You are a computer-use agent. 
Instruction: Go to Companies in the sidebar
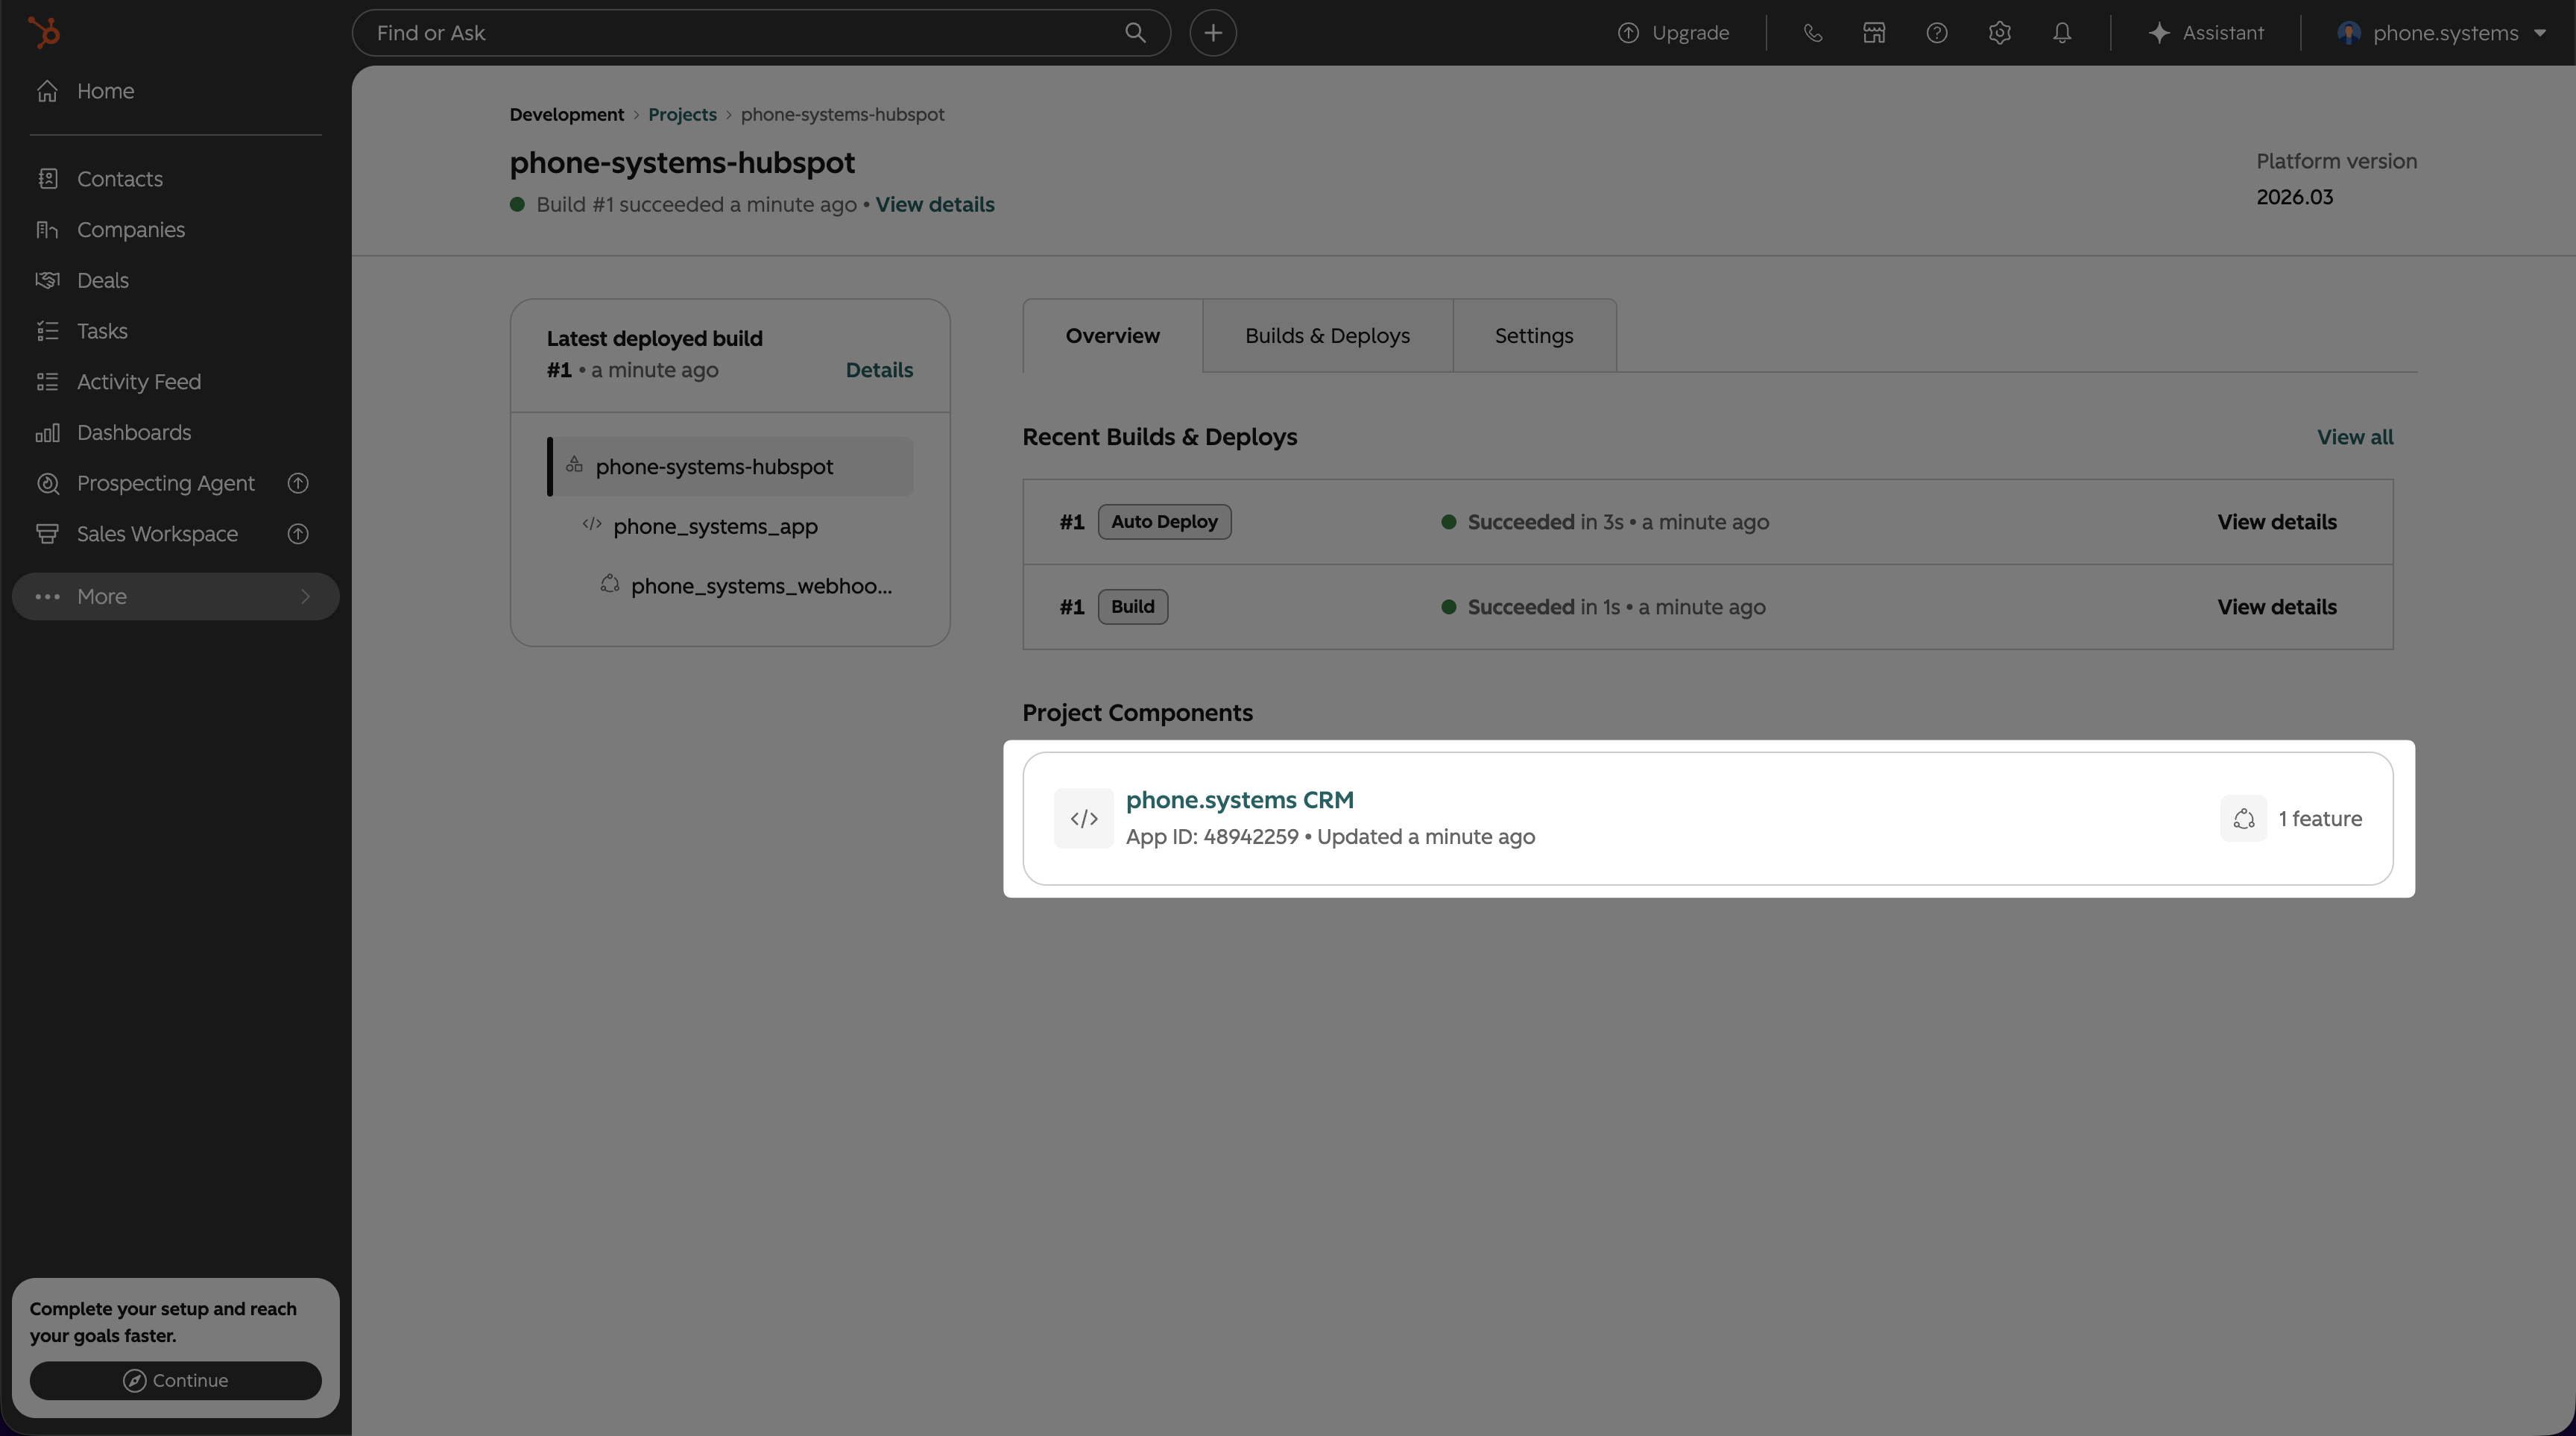pos(131,230)
